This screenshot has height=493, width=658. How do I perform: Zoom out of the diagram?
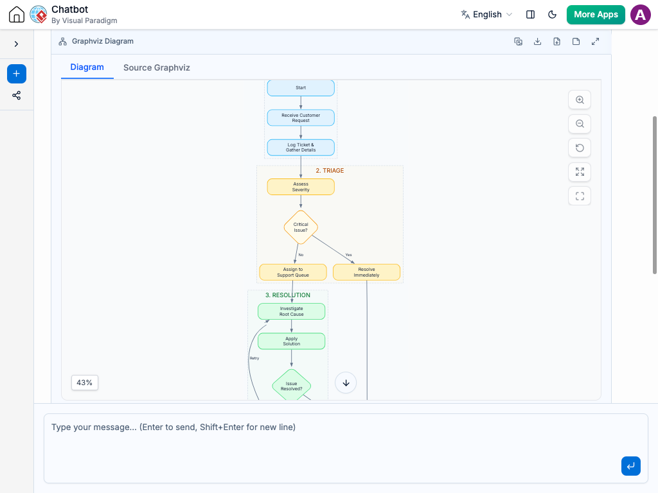(x=580, y=124)
